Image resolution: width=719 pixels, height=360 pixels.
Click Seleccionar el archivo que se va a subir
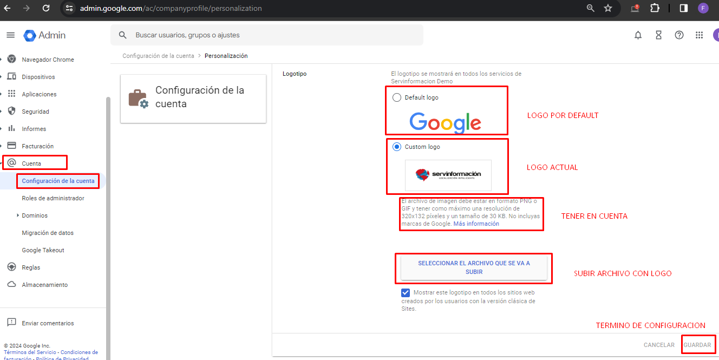click(x=474, y=267)
